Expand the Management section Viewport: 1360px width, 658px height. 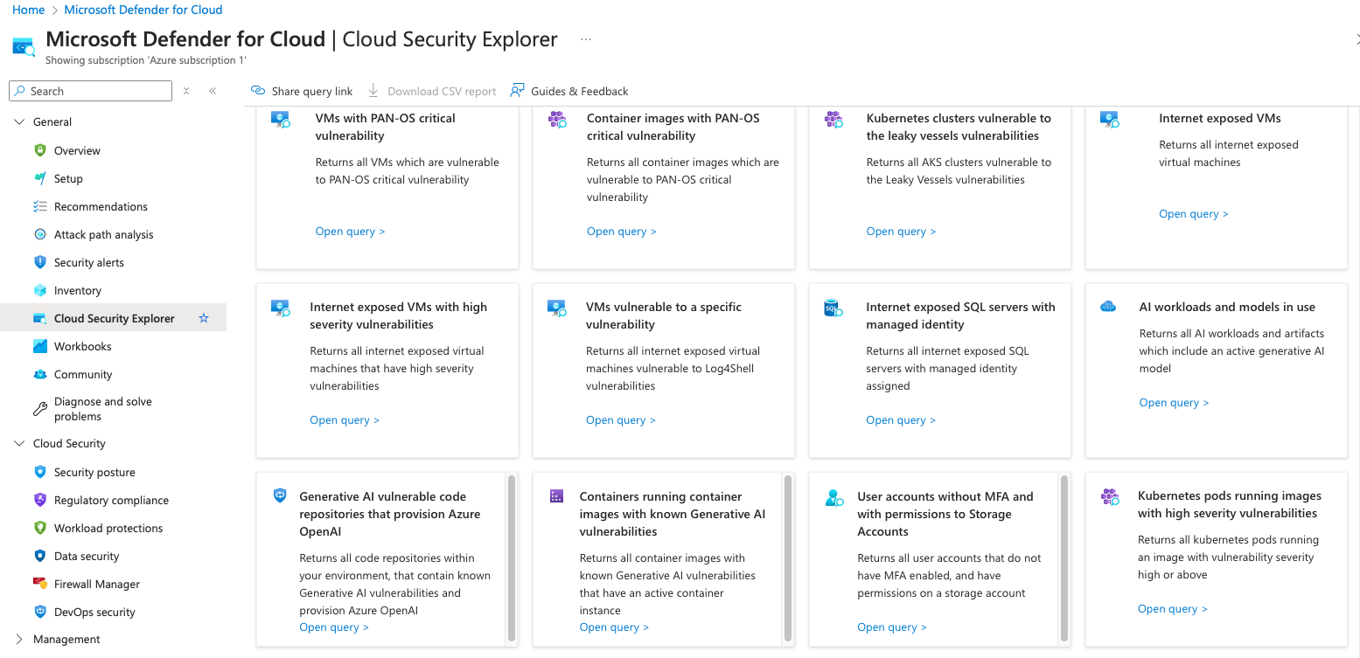click(19, 640)
